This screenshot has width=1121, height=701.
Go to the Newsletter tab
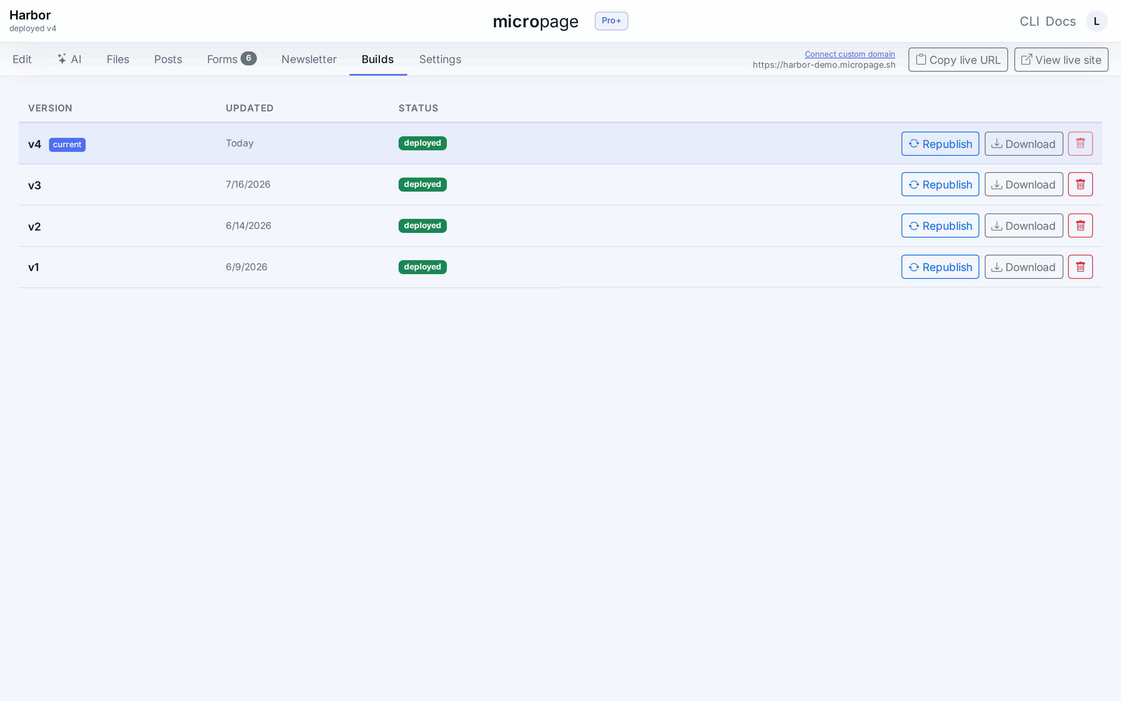[x=309, y=59]
